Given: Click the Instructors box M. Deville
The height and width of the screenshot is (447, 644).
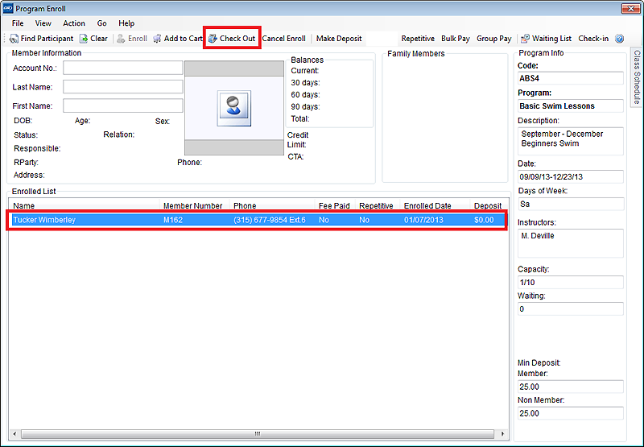Looking at the screenshot, I should coord(571,243).
